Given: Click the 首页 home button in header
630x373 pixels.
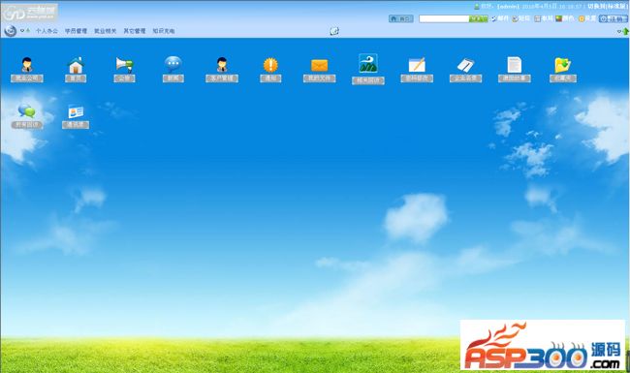Looking at the screenshot, I should 401,18.
